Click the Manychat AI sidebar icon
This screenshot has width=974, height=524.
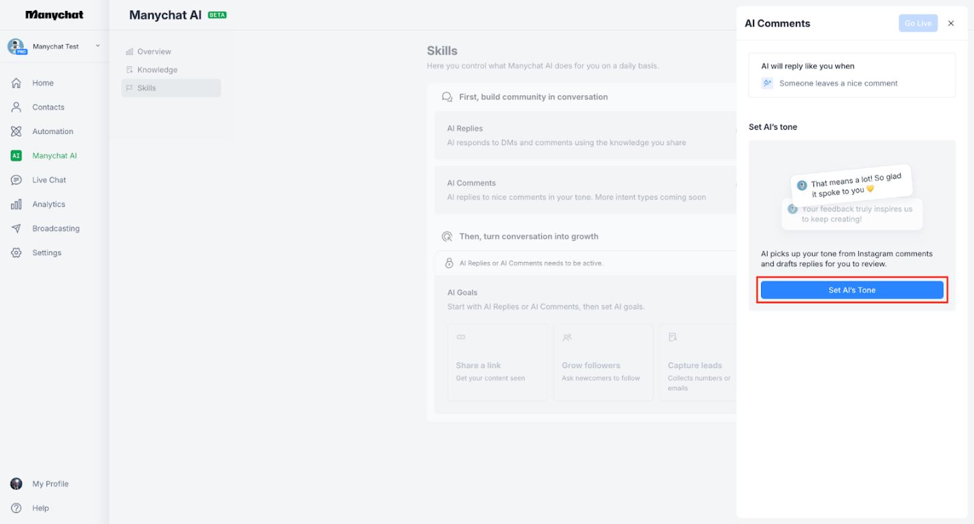(53, 155)
